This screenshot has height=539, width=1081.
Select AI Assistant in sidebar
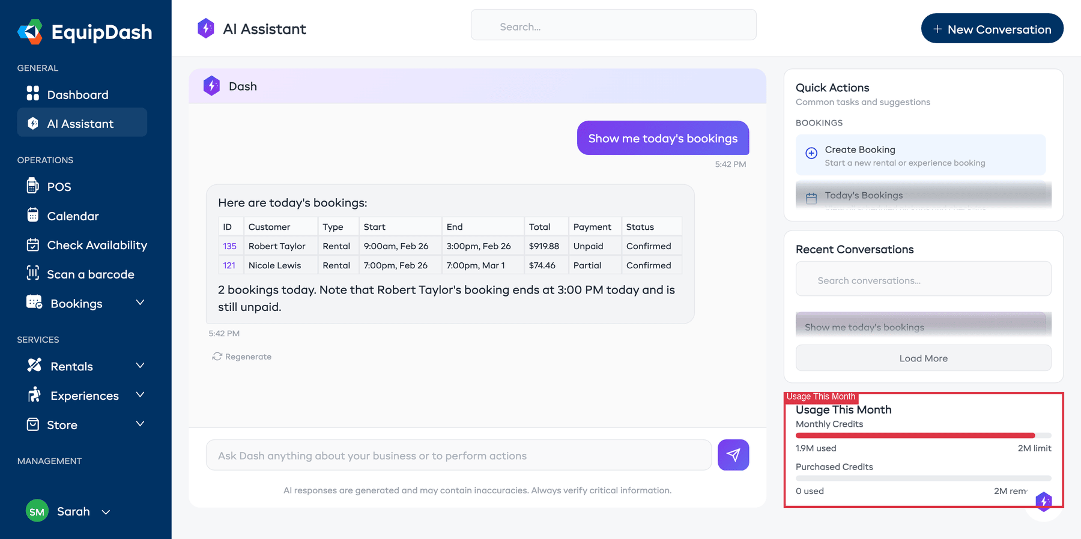[x=82, y=123]
